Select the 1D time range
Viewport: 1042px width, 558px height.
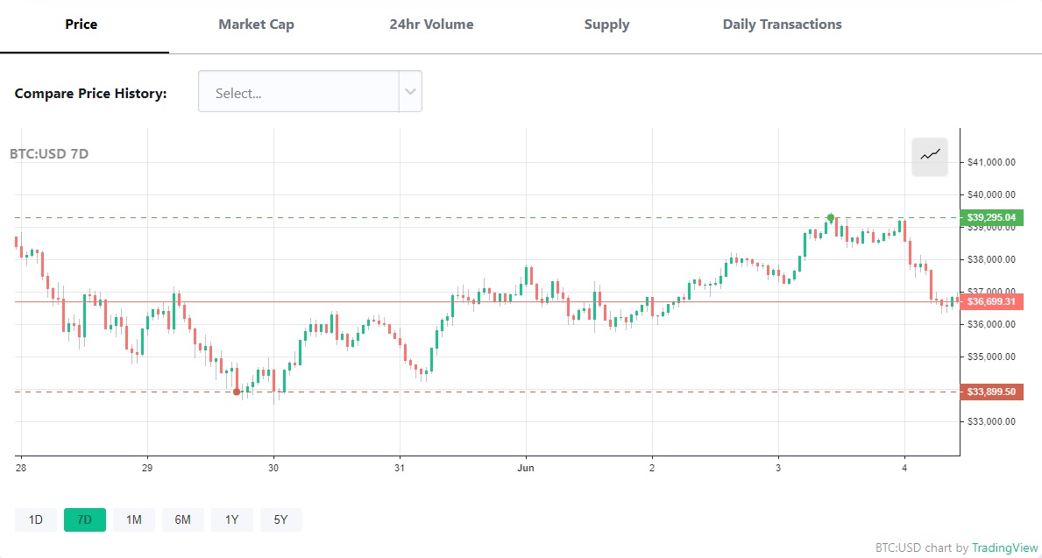(x=36, y=519)
